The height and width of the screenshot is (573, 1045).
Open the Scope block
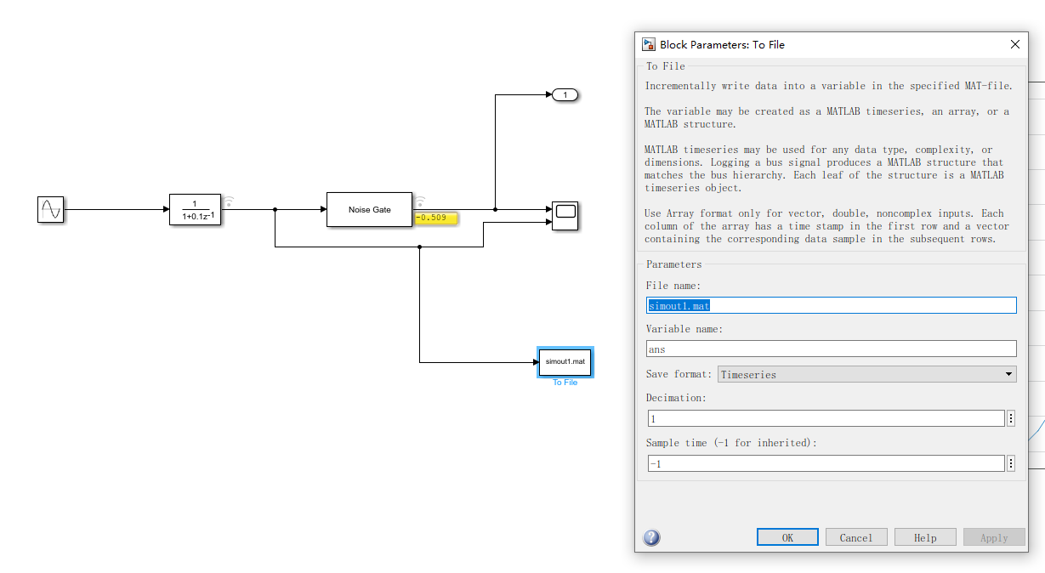click(x=565, y=216)
